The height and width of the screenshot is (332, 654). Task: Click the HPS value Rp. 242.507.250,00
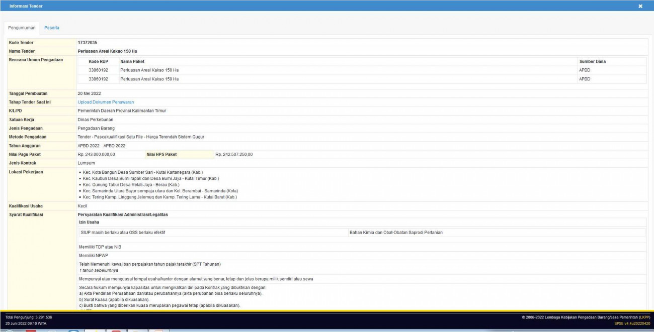click(234, 154)
